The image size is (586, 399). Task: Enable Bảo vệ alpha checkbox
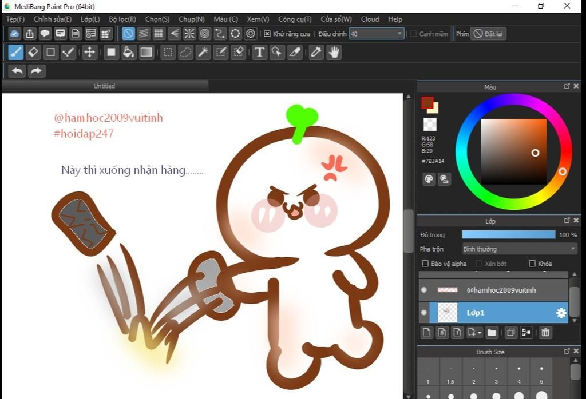(425, 264)
